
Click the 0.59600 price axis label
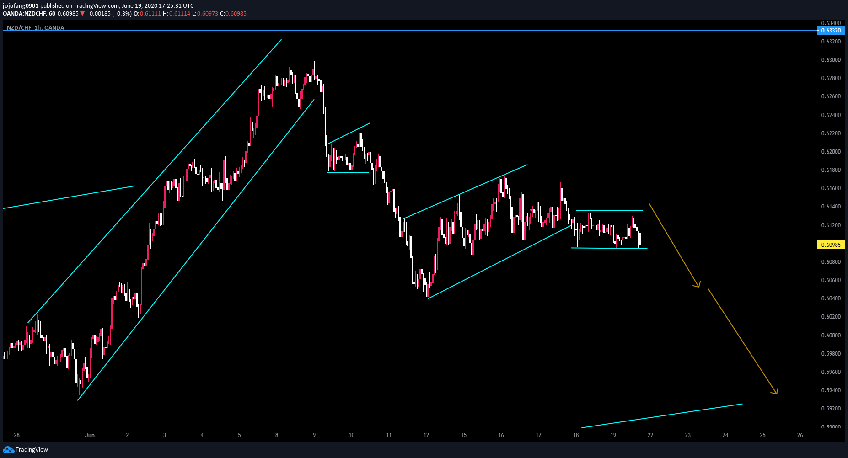[x=831, y=372]
